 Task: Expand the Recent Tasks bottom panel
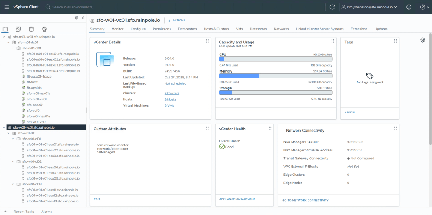[x=5, y=211]
